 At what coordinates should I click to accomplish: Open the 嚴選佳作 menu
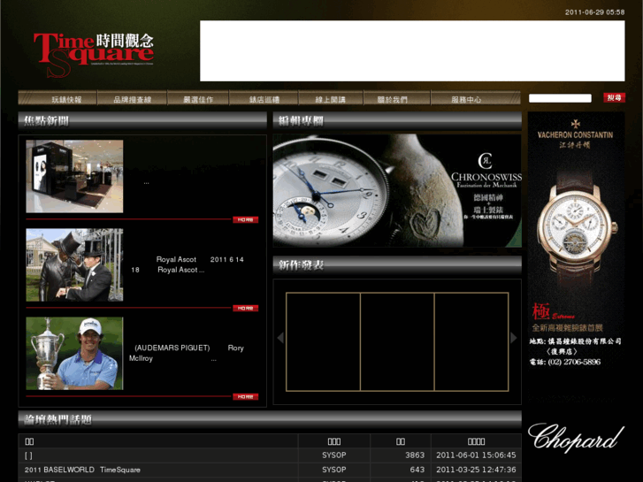(x=198, y=98)
